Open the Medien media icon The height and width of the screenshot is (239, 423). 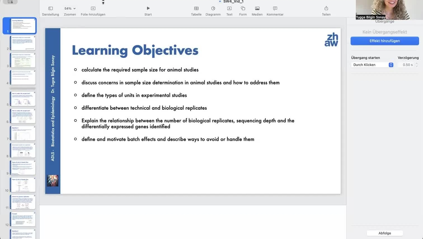257,9
